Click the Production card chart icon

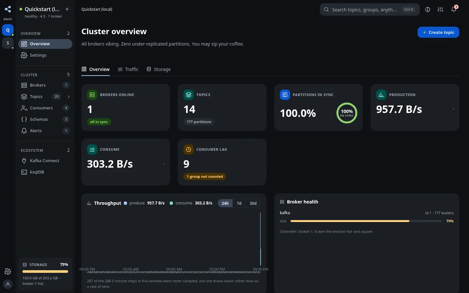(381, 95)
